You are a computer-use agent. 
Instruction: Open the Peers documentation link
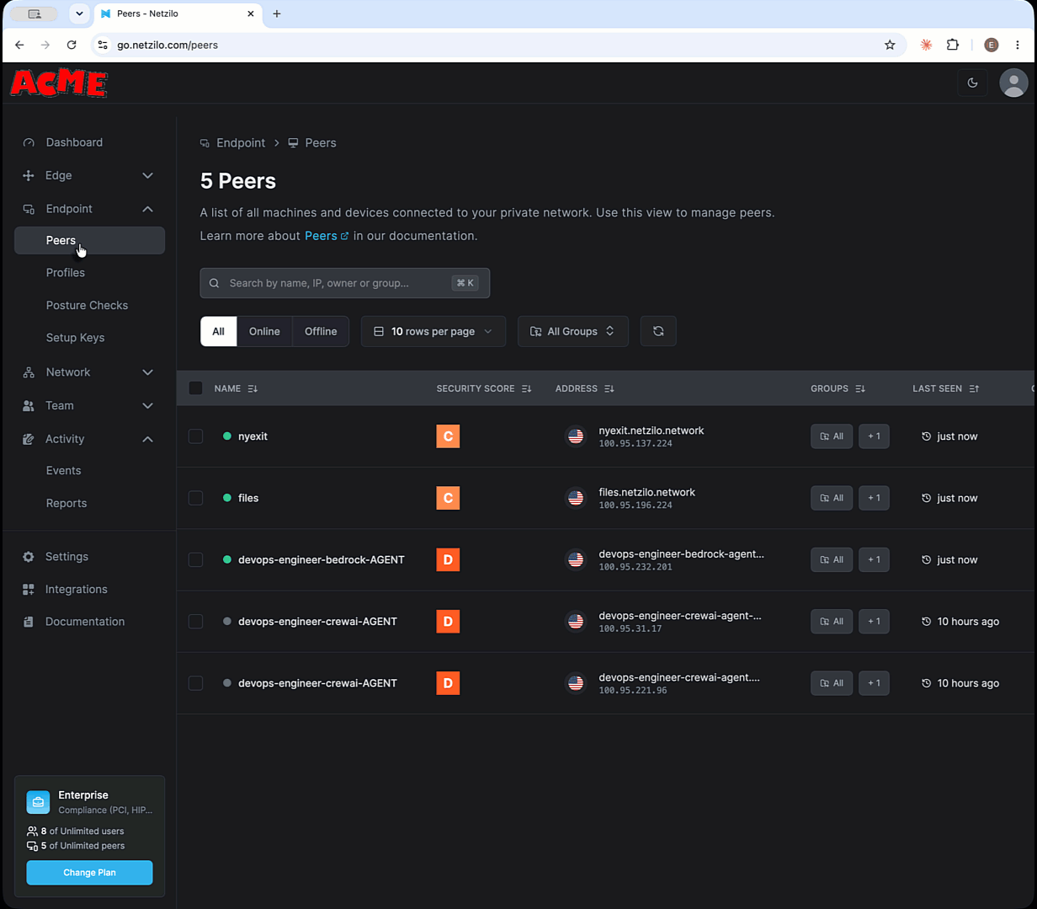pyautogui.click(x=327, y=236)
